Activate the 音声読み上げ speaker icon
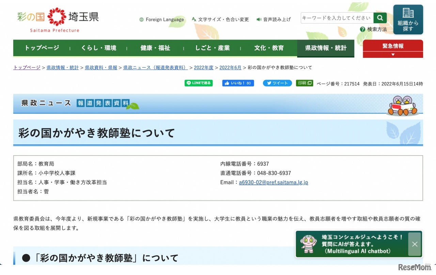Viewport: 436px width, 275px height. [259, 19]
